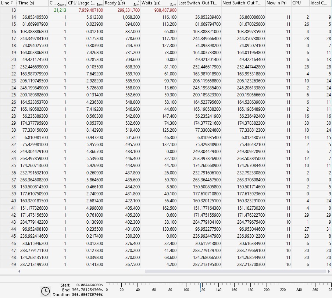
Task: Select Time cell 103.388886800
Action: [x=34, y=32]
